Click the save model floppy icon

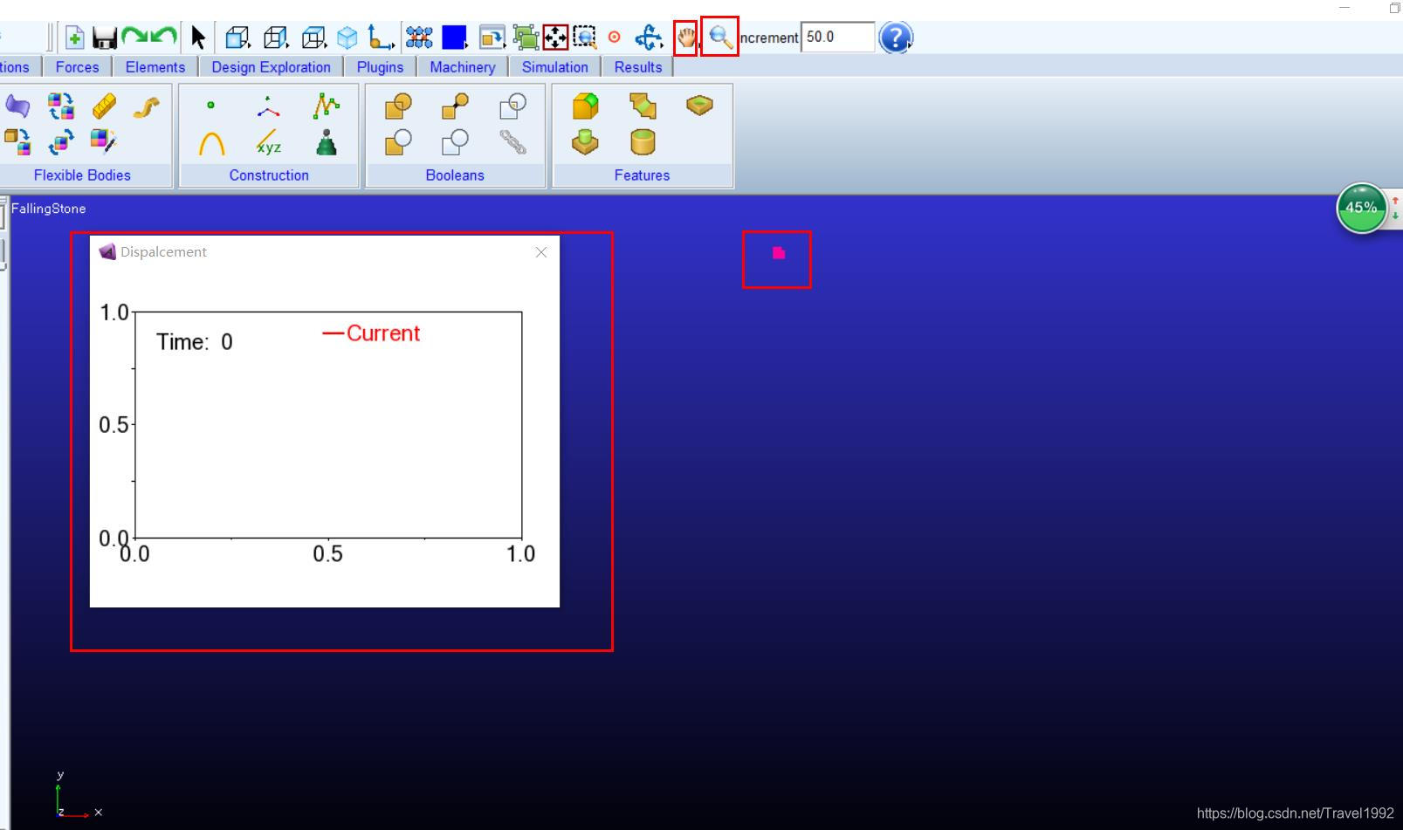pos(105,38)
